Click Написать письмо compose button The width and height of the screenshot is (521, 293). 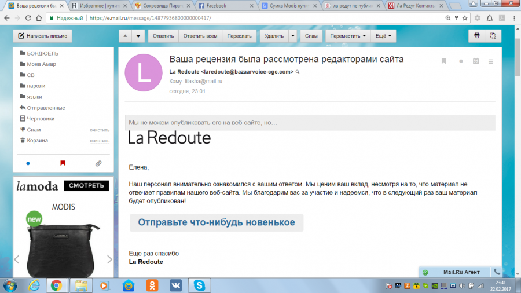42,36
